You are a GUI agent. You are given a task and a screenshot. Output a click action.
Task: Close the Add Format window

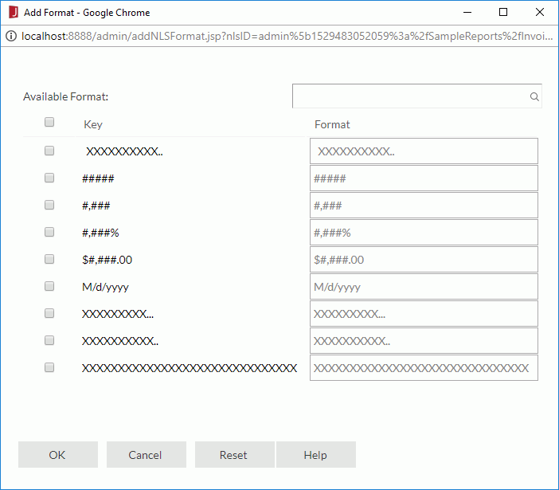(x=540, y=12)
